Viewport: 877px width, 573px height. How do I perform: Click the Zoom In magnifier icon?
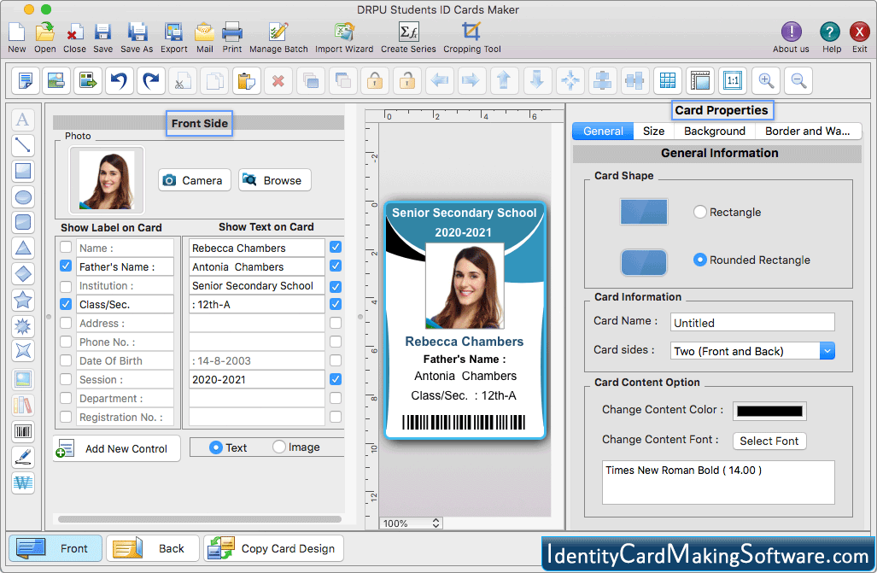pyautogui.click(x=766, y=80)
